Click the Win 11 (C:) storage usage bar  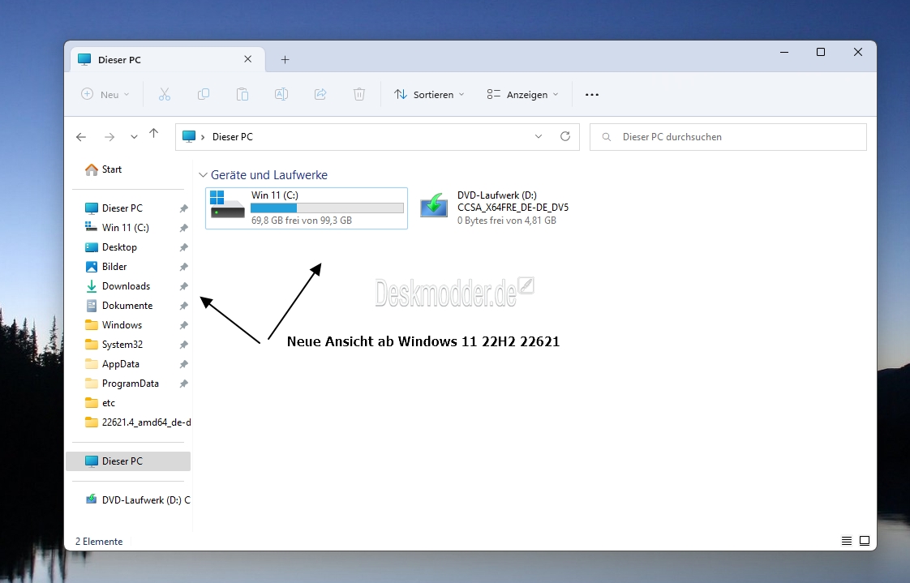coord(327,208)
